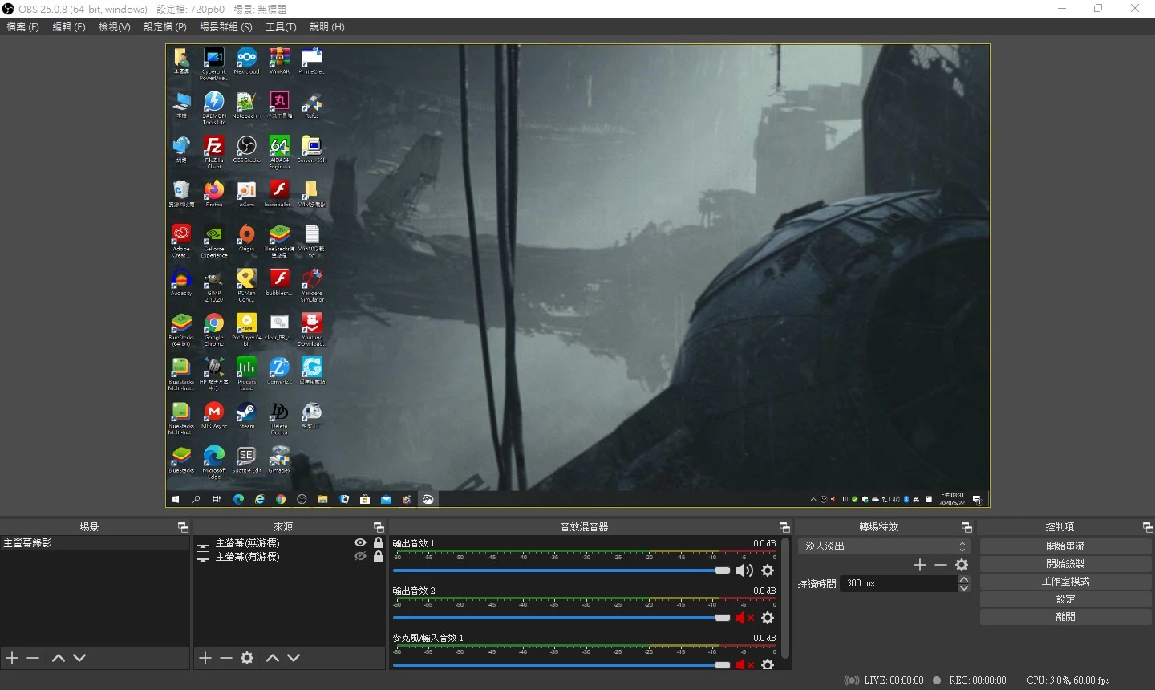Unlock the 主螢幕(有游標) source via its lock icon
Viewport: 1155px width, 690px height.
pos(379,556)
